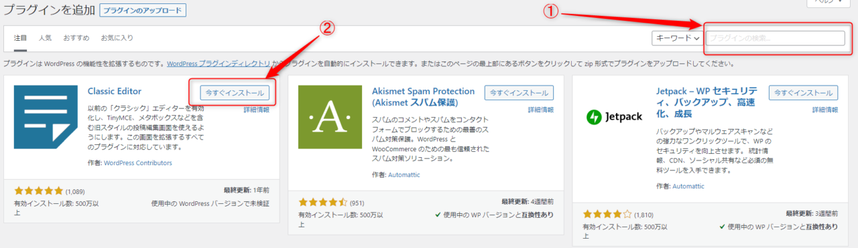Open 詳細情報 for Akismet
858x248 pixels.
540,110
